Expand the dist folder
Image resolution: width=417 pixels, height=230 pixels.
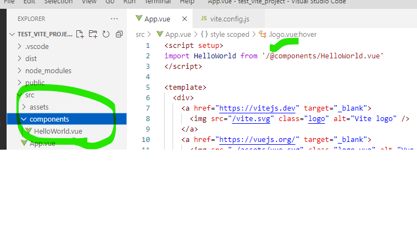coord(19,58)
